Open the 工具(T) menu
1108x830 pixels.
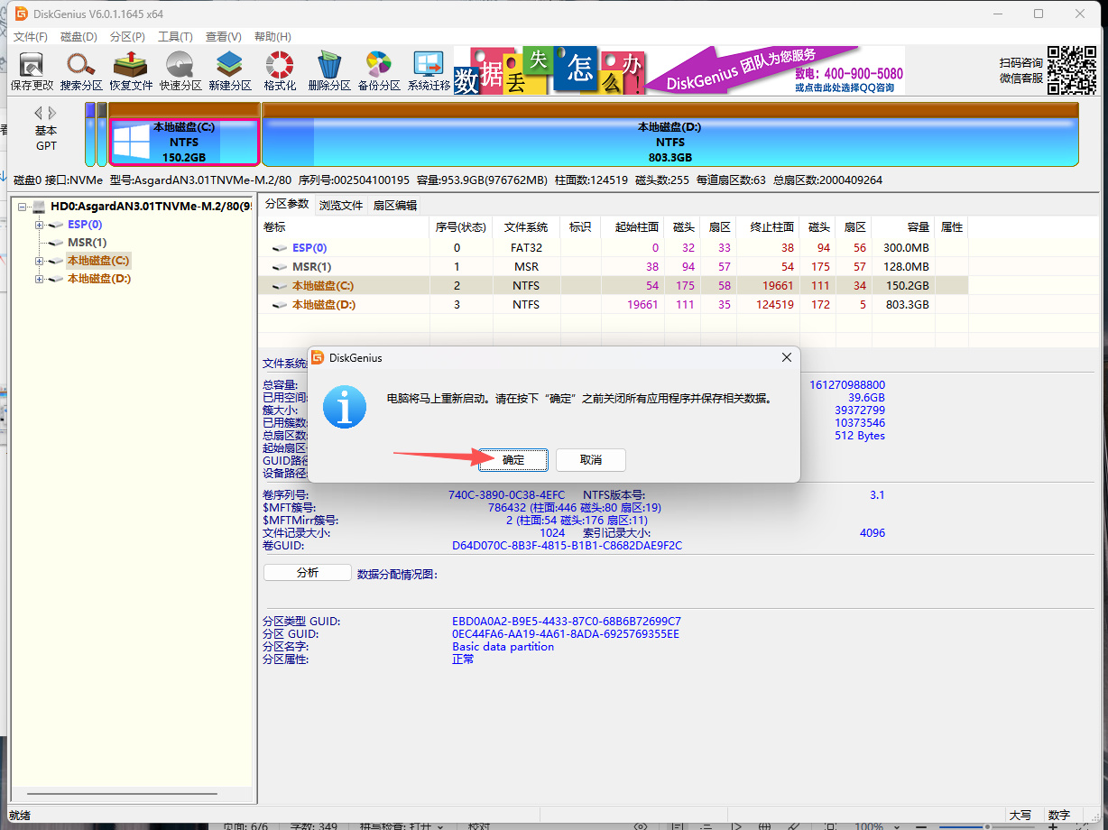pos(175,37)
